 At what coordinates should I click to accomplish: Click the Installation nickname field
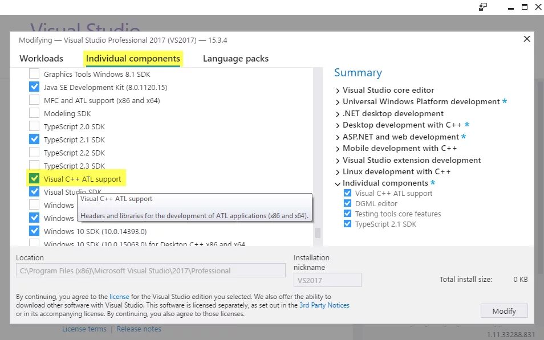point(327,280)
